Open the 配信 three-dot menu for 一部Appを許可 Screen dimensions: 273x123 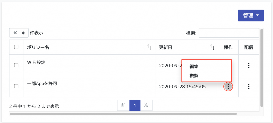[x=249, y=86]
